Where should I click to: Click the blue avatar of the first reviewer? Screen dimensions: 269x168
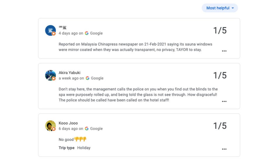click(50, 30)
